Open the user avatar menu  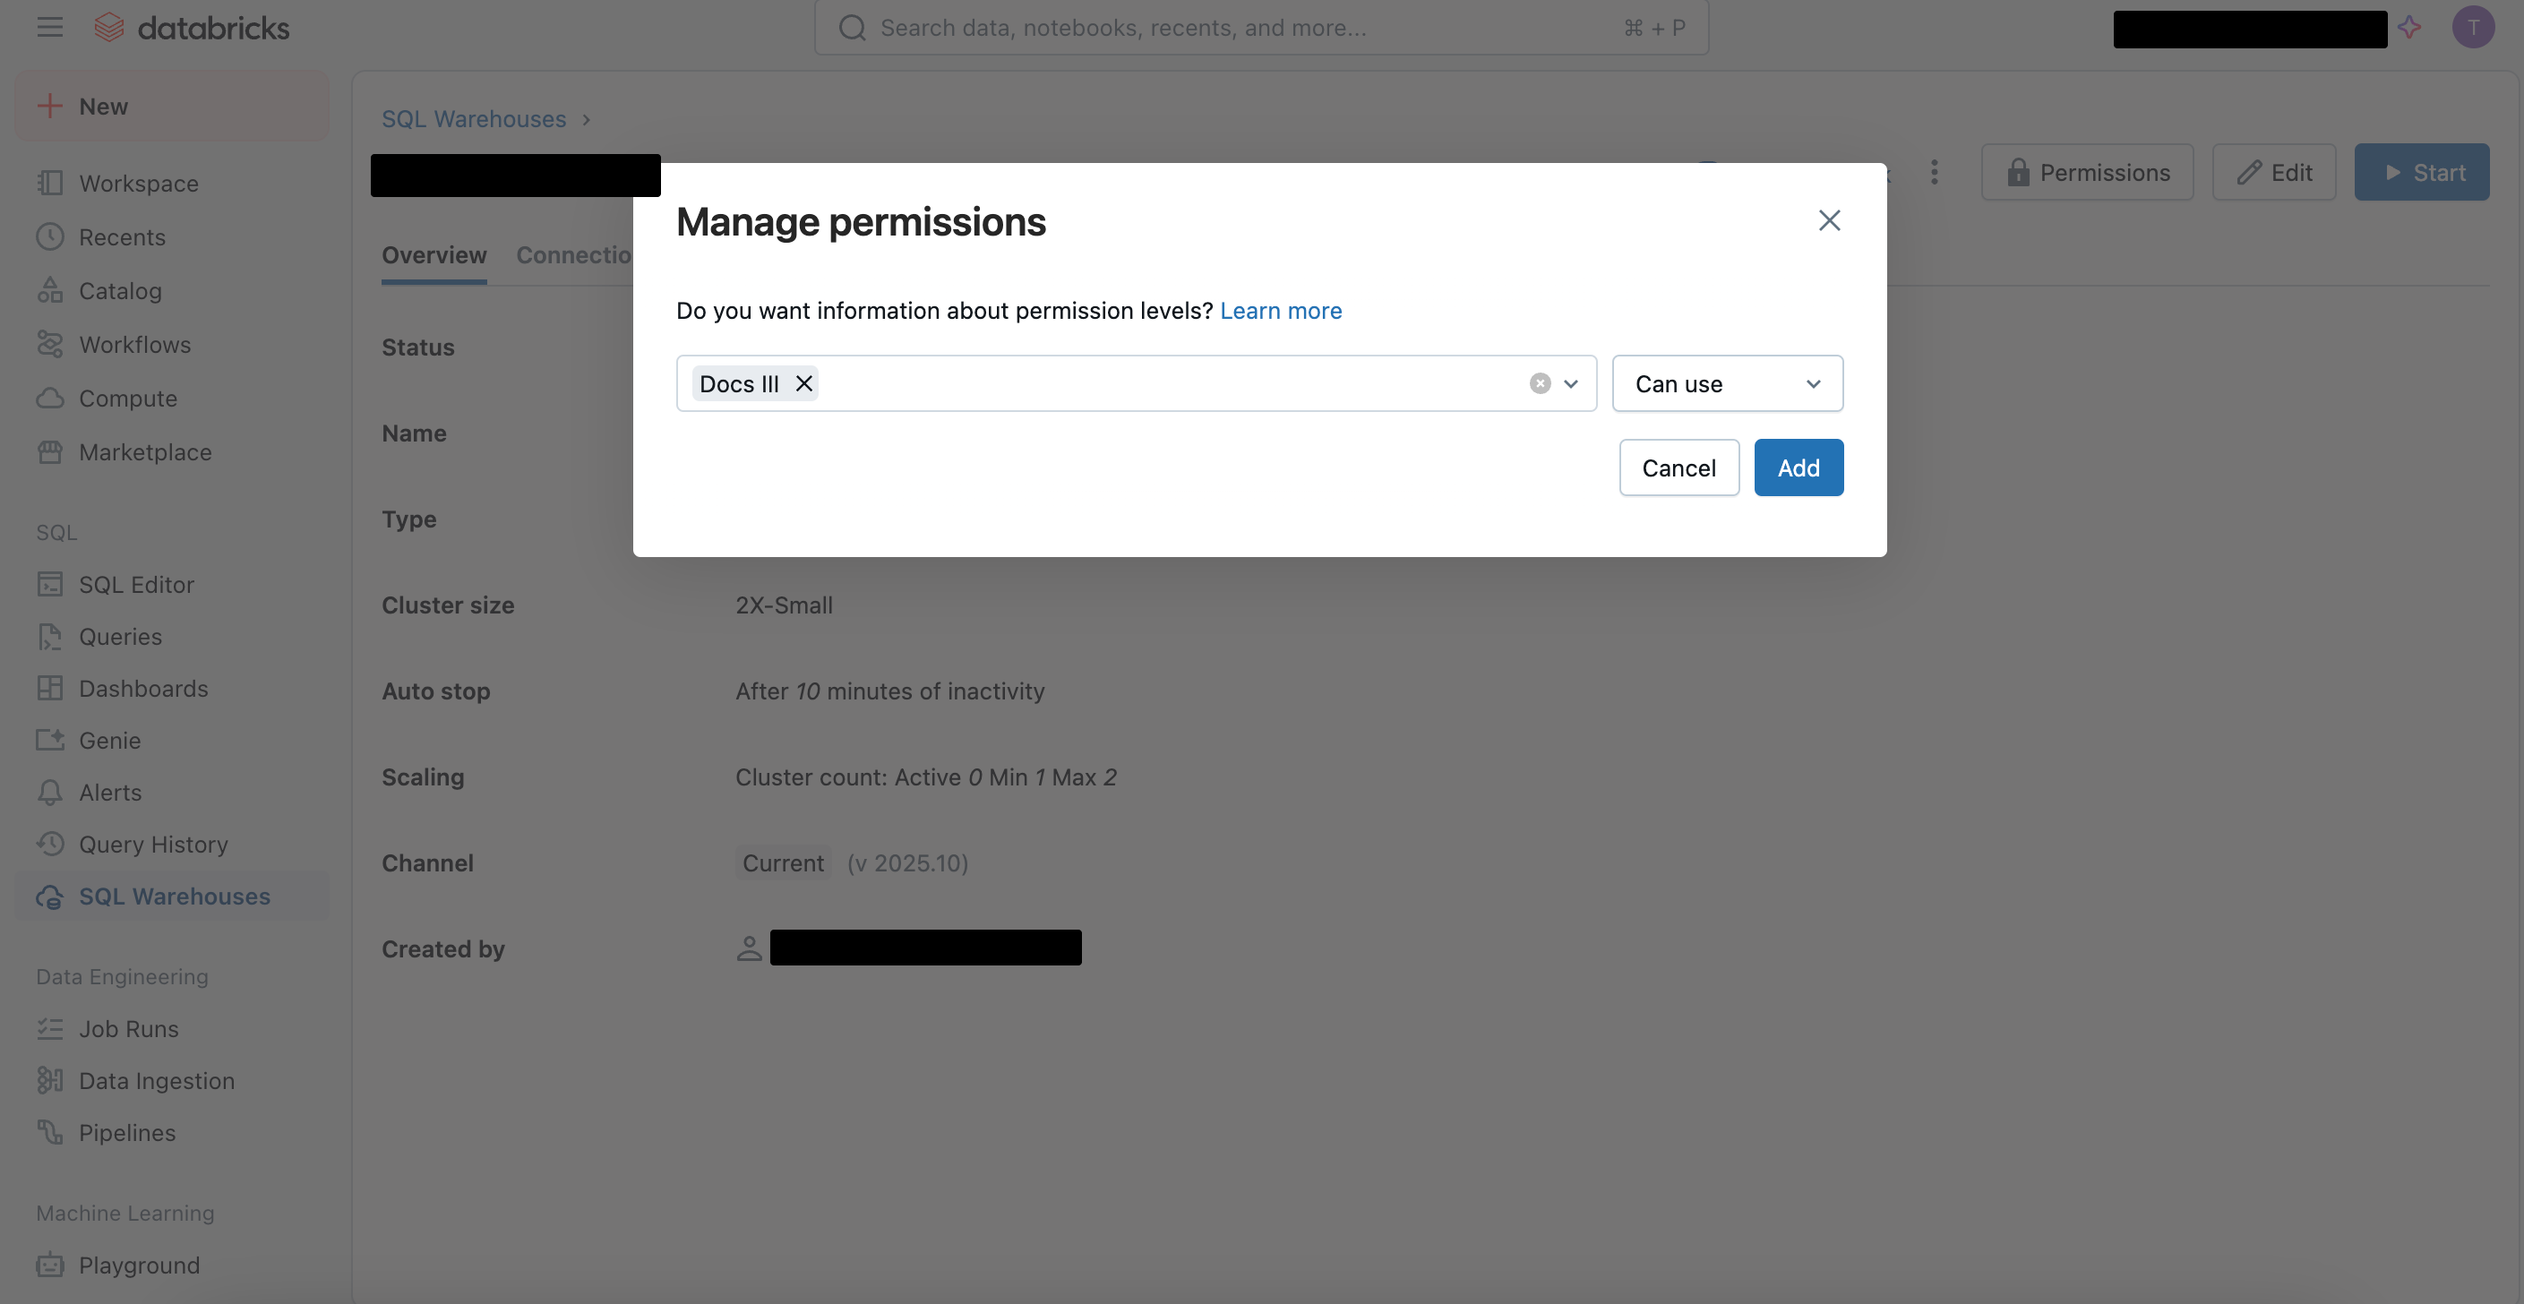coord(2472,28)
